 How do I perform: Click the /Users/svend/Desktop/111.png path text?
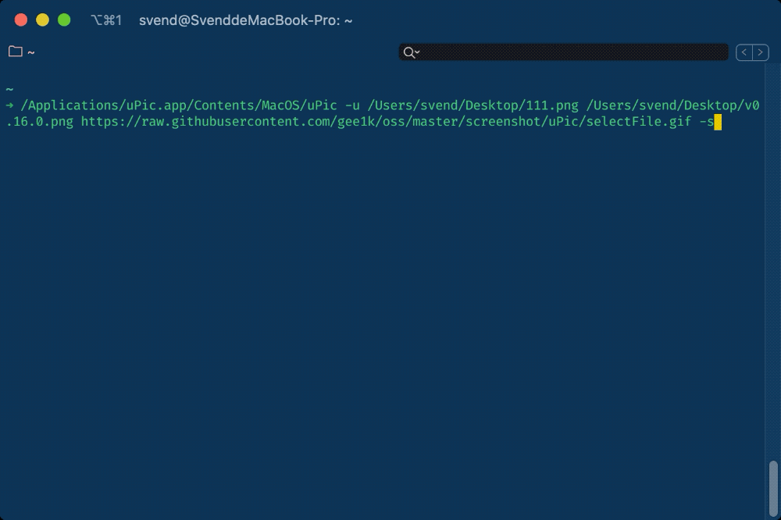pyautogui.click(x=473, y=105)
